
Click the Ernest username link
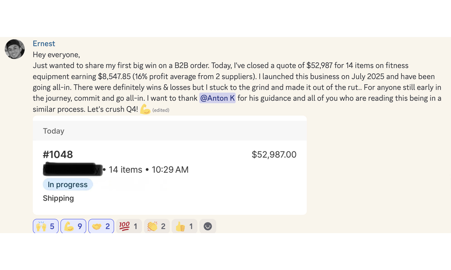click(x=44, y=44)
